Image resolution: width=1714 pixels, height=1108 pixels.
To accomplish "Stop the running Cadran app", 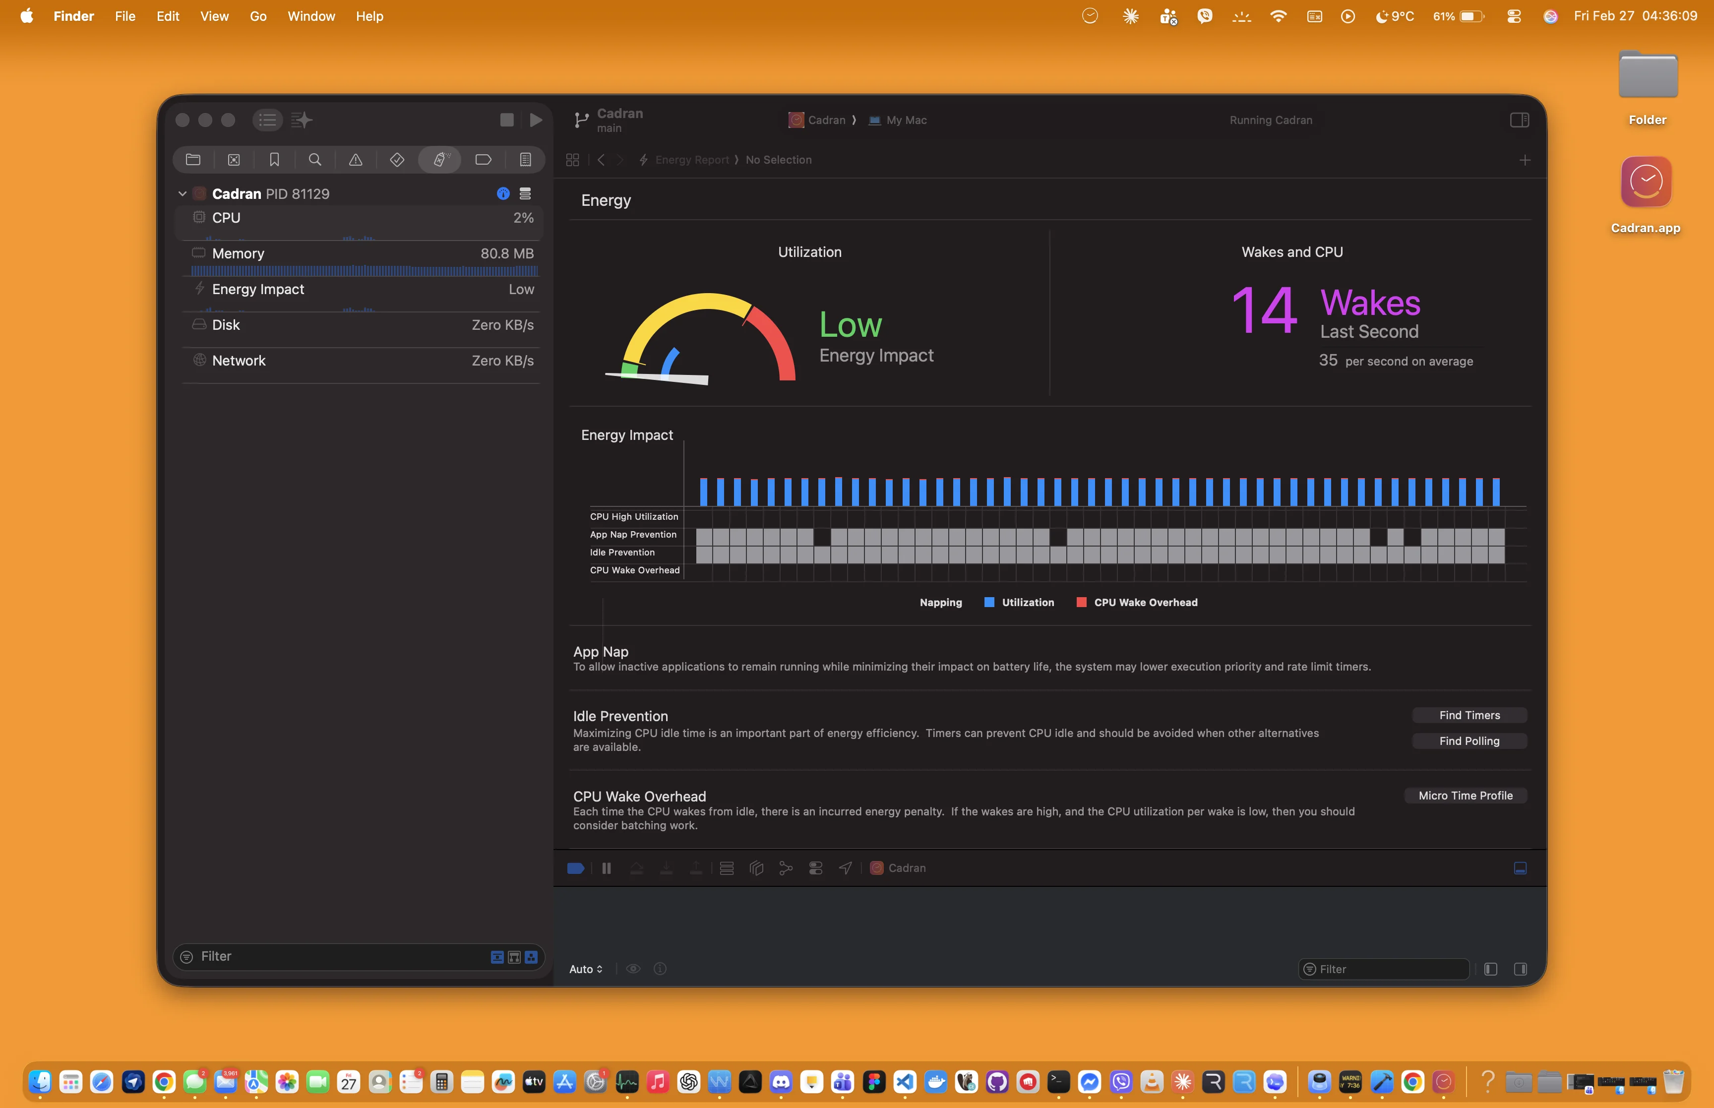I will [506, 120].
